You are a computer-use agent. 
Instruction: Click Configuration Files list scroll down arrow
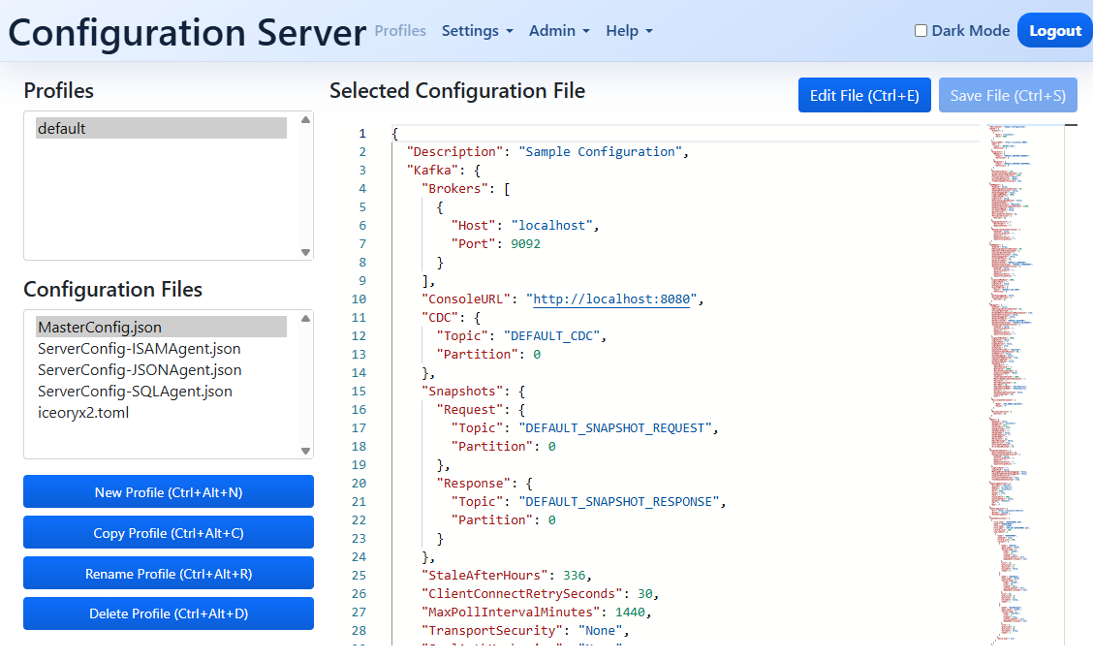305,451
